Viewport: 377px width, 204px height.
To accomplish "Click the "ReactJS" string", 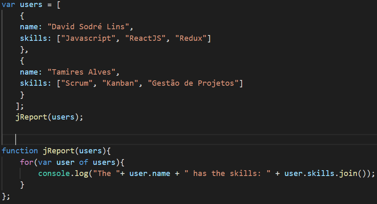I will (x=145, y=38).
